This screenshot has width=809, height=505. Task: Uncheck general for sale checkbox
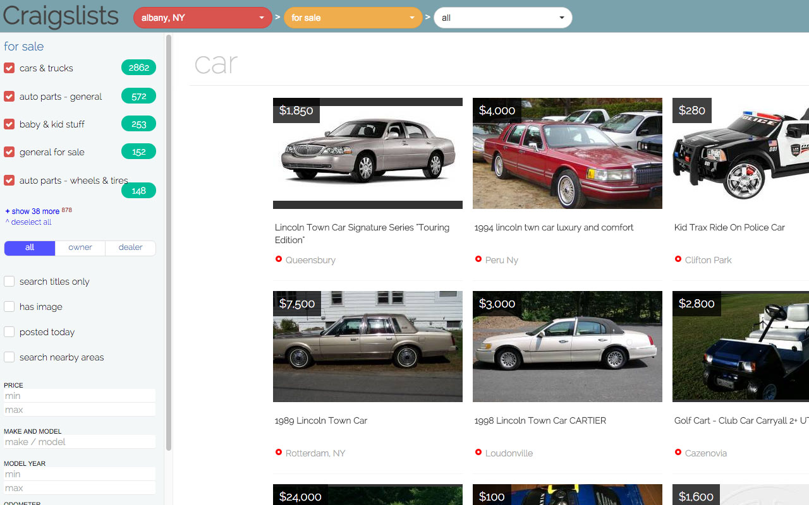9,151
